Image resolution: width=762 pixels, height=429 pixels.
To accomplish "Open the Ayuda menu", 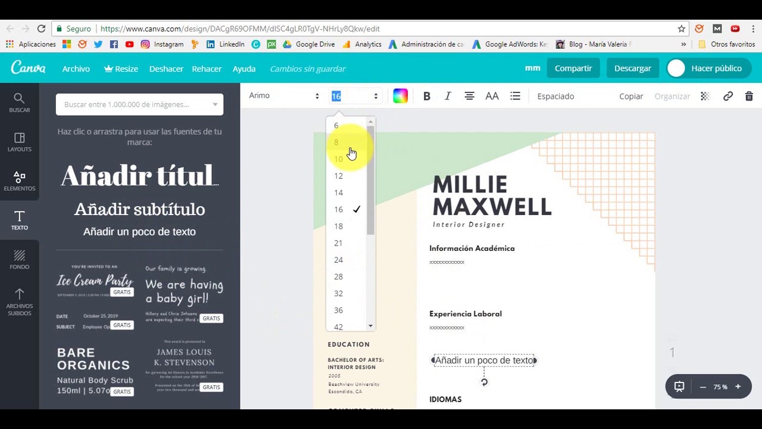I will tap(244, 69).
